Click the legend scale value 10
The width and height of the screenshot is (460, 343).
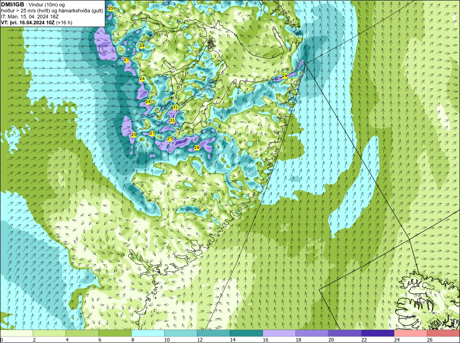click(x=167, y=340)
